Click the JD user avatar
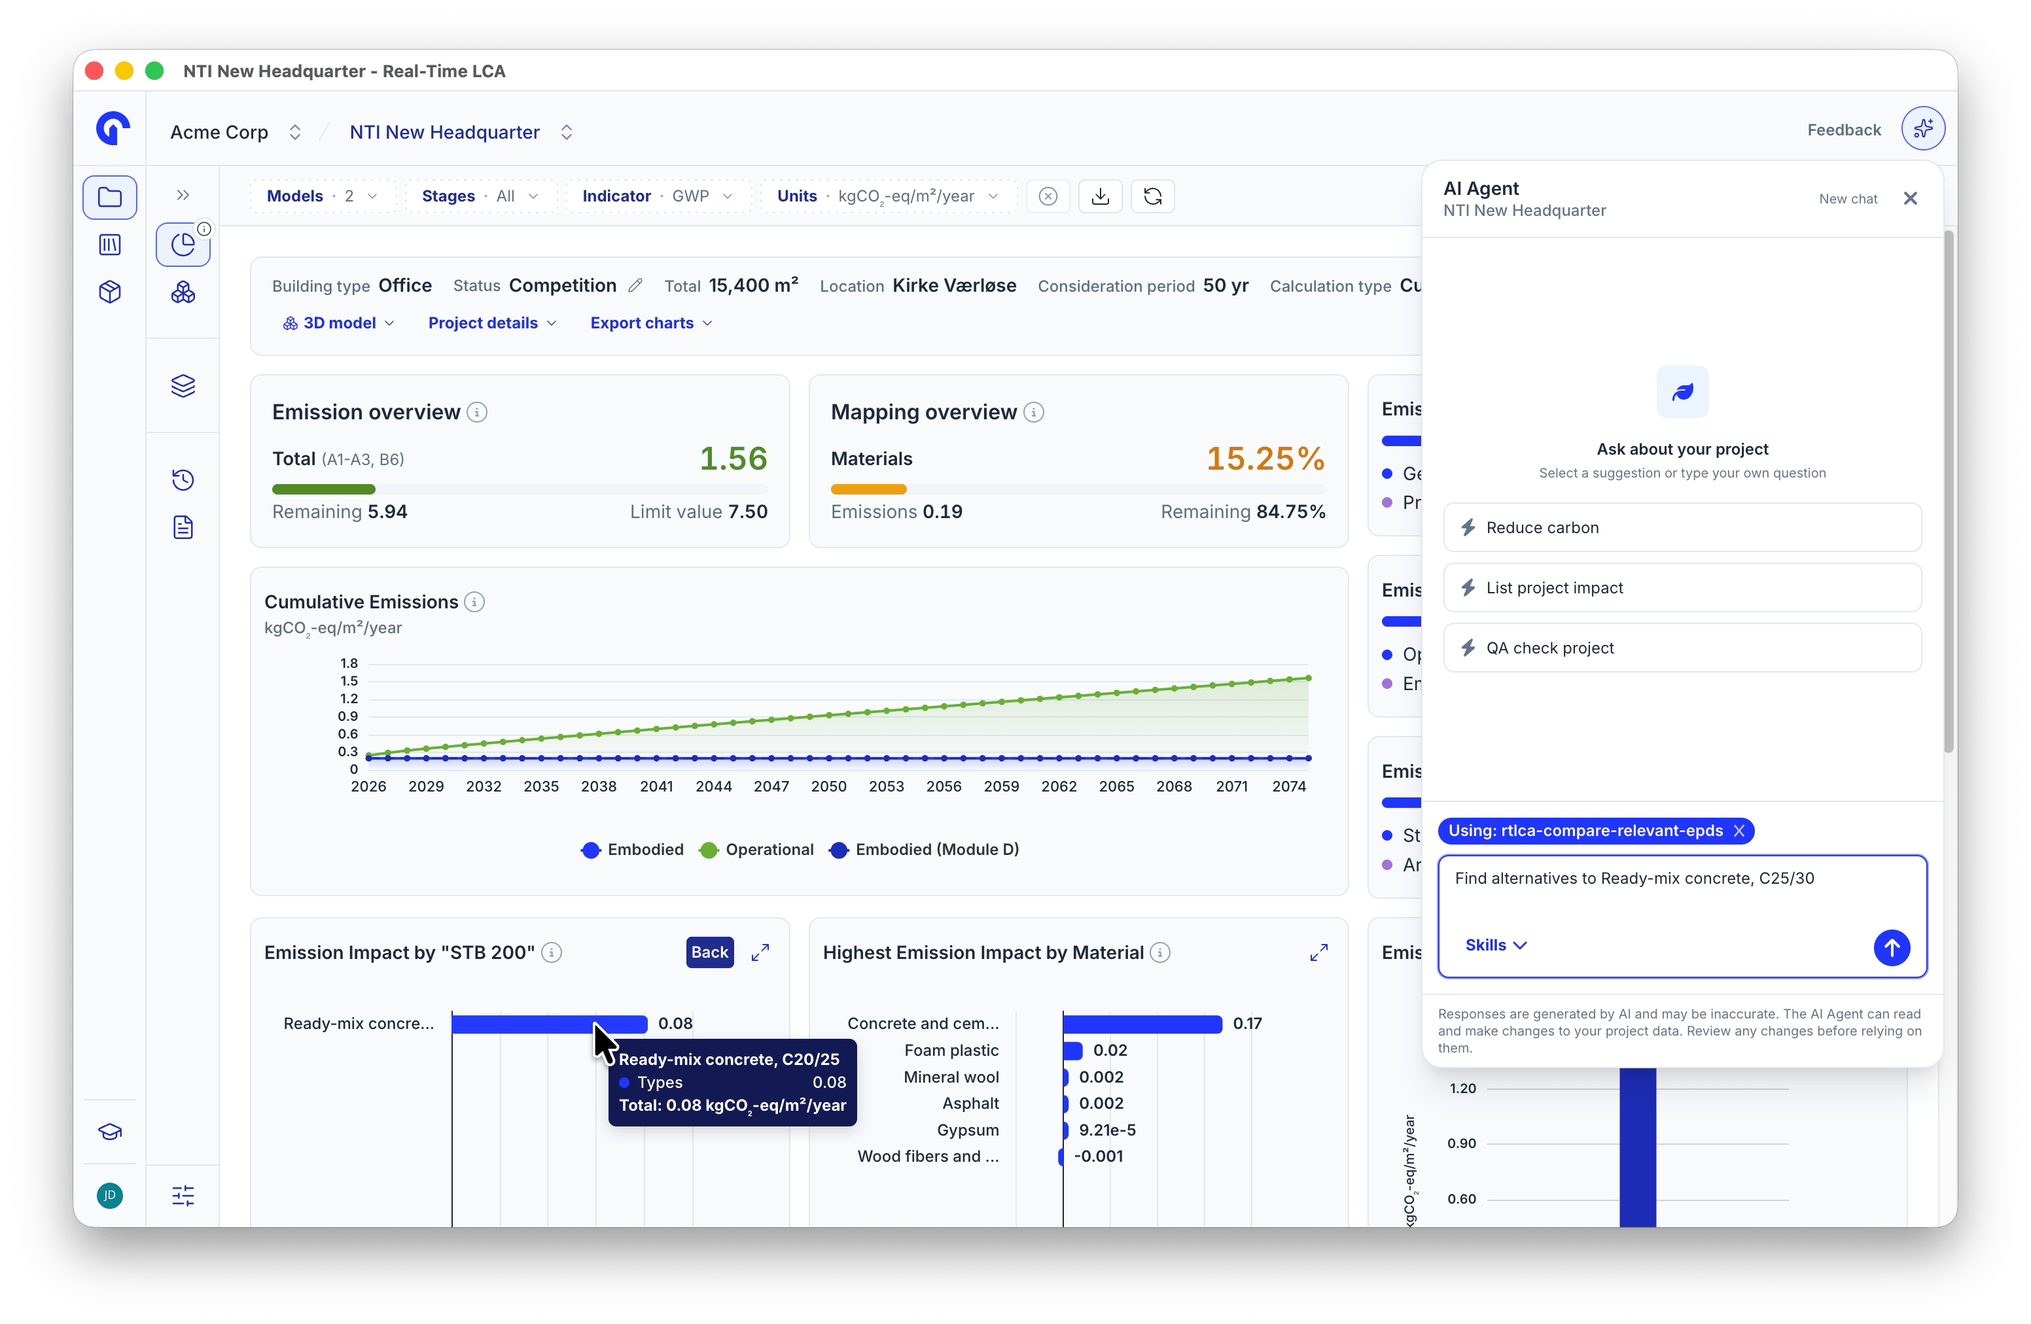 click(x=109, y=1195)
